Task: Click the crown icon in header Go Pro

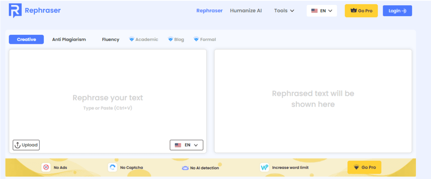Action: point(353,11)
